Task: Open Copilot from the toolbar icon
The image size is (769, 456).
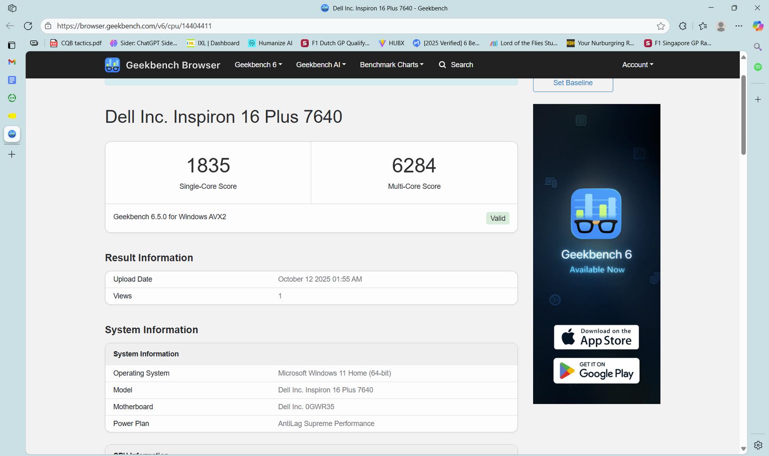Action: tap(758, 26)
